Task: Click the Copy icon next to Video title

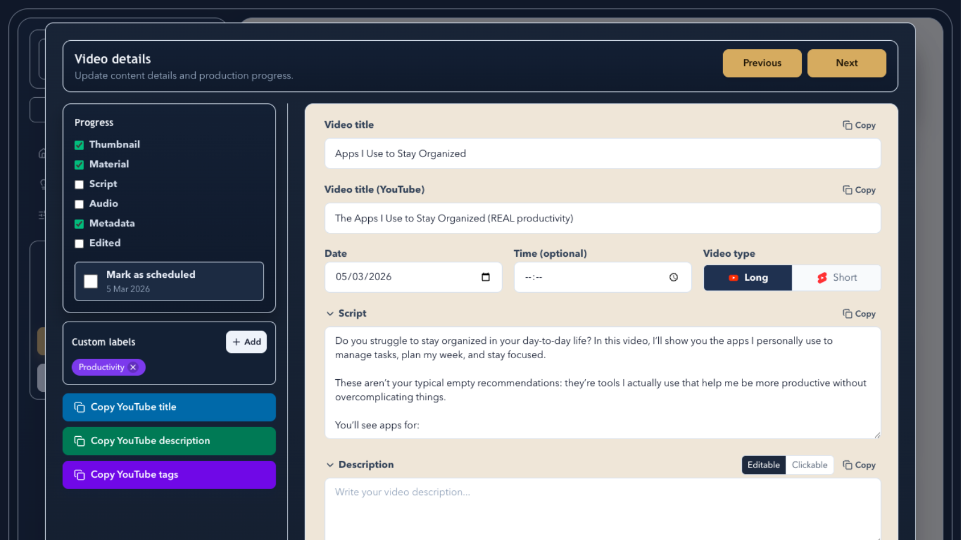Action: tap(859, 125)
